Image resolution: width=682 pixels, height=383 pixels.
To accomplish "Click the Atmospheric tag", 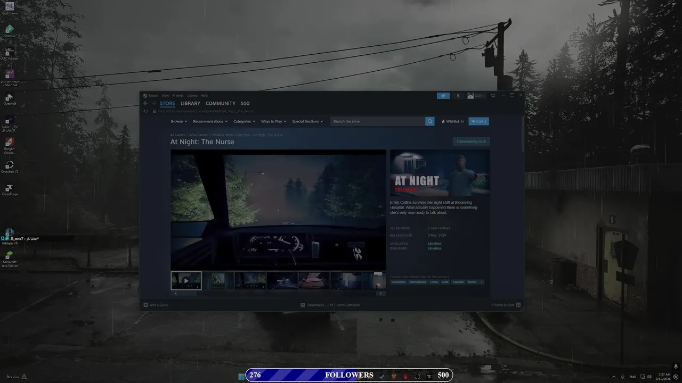I will 418,282.
